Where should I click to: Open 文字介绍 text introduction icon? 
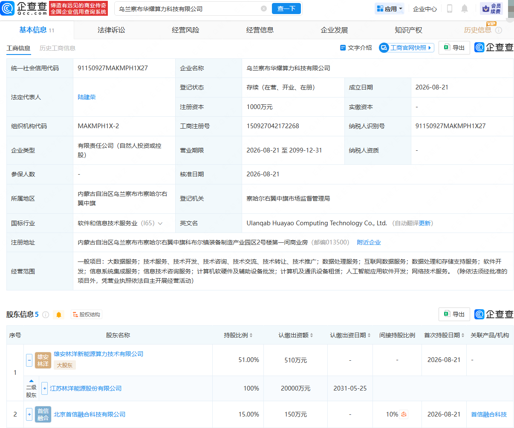coord(343,48)
